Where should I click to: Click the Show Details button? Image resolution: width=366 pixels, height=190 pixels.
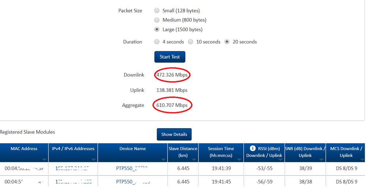(174, 134)
